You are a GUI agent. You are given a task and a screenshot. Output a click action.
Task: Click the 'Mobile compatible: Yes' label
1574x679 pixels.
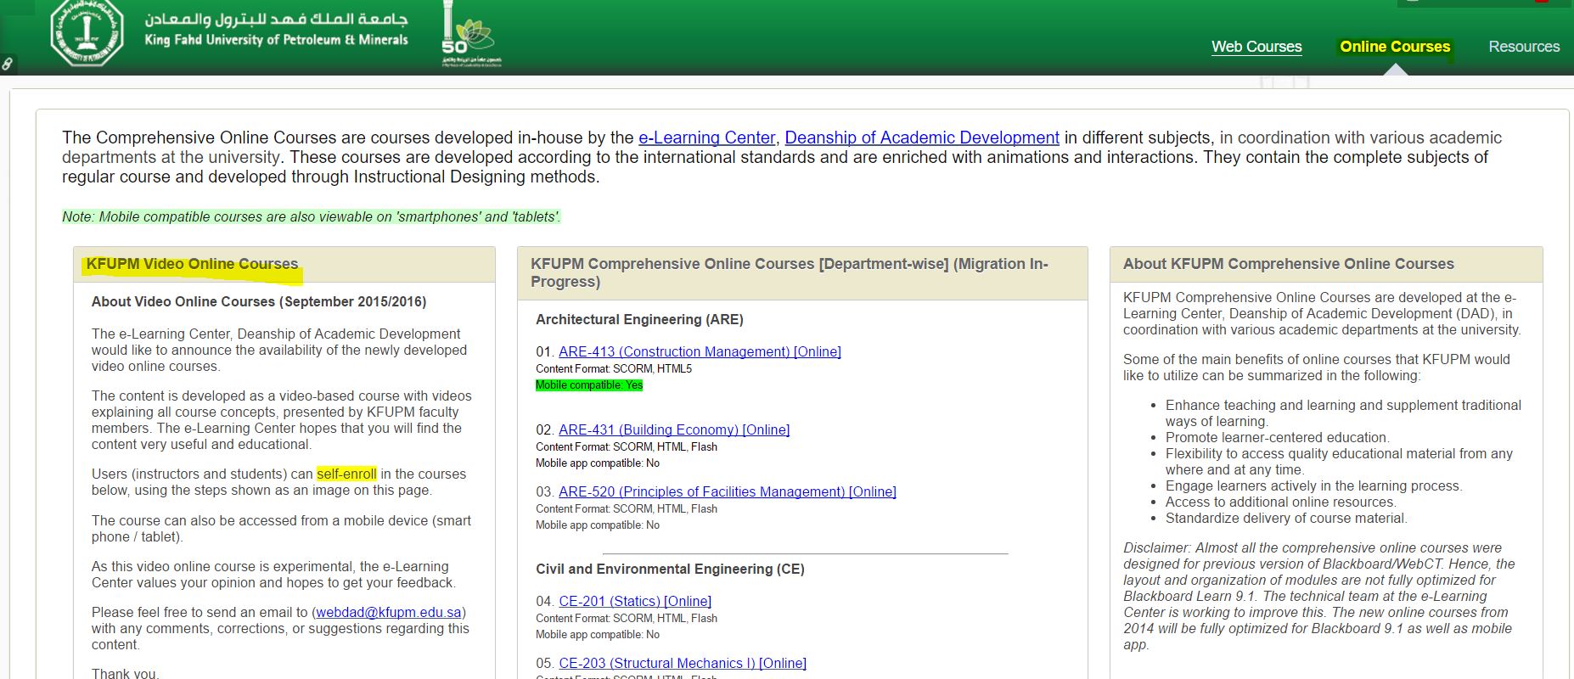click(589, 385)
